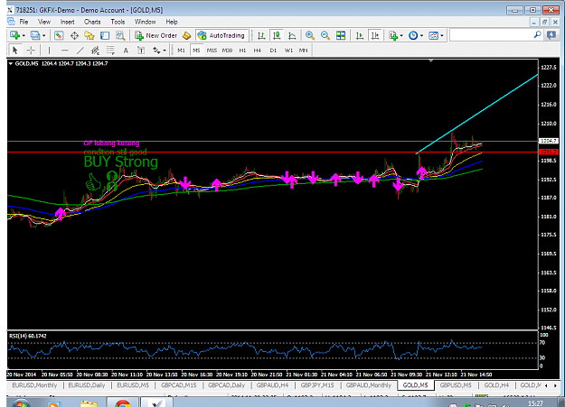Viewport: 565px width, 407px height.
Task: Click the Profiles icon
Action: [35, 35]
